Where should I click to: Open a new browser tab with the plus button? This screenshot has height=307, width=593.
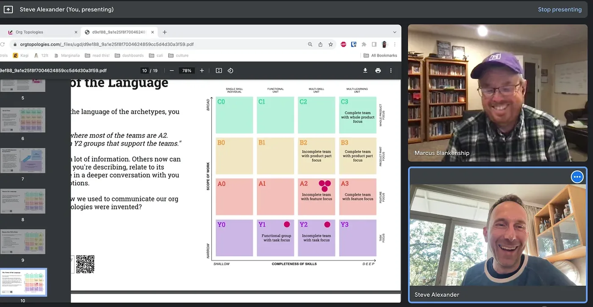pyautogui.click(x=165, y=32)
